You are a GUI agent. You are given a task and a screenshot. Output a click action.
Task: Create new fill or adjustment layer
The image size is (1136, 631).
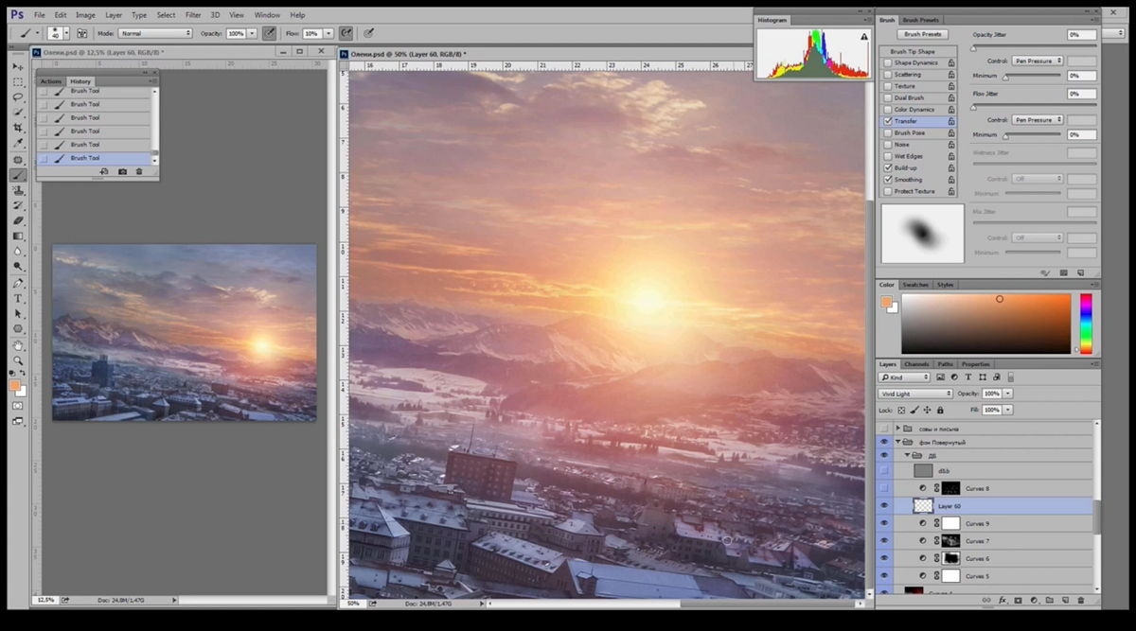click(1034, 600)
